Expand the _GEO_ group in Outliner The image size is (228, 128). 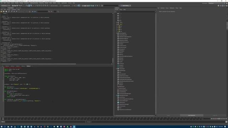coord(116,22)
